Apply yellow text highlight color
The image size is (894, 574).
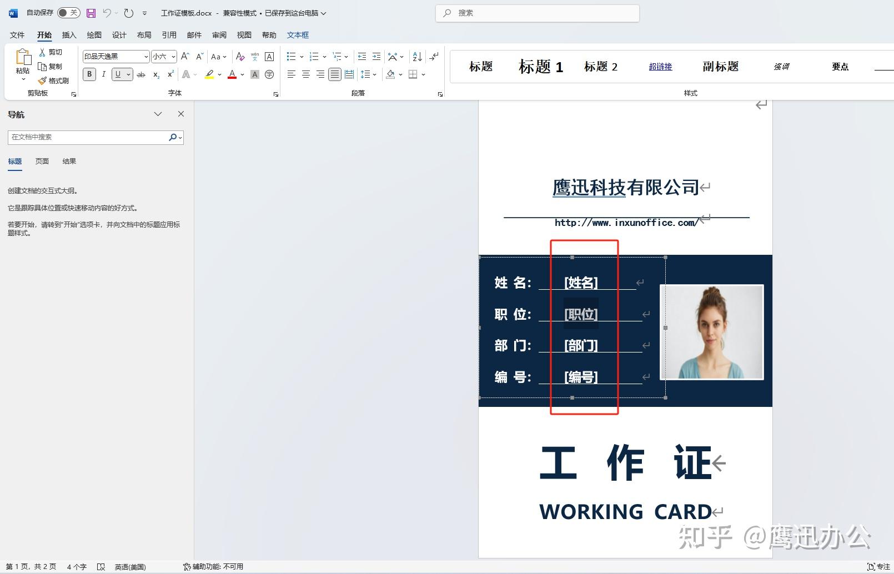tap(209, 74)
